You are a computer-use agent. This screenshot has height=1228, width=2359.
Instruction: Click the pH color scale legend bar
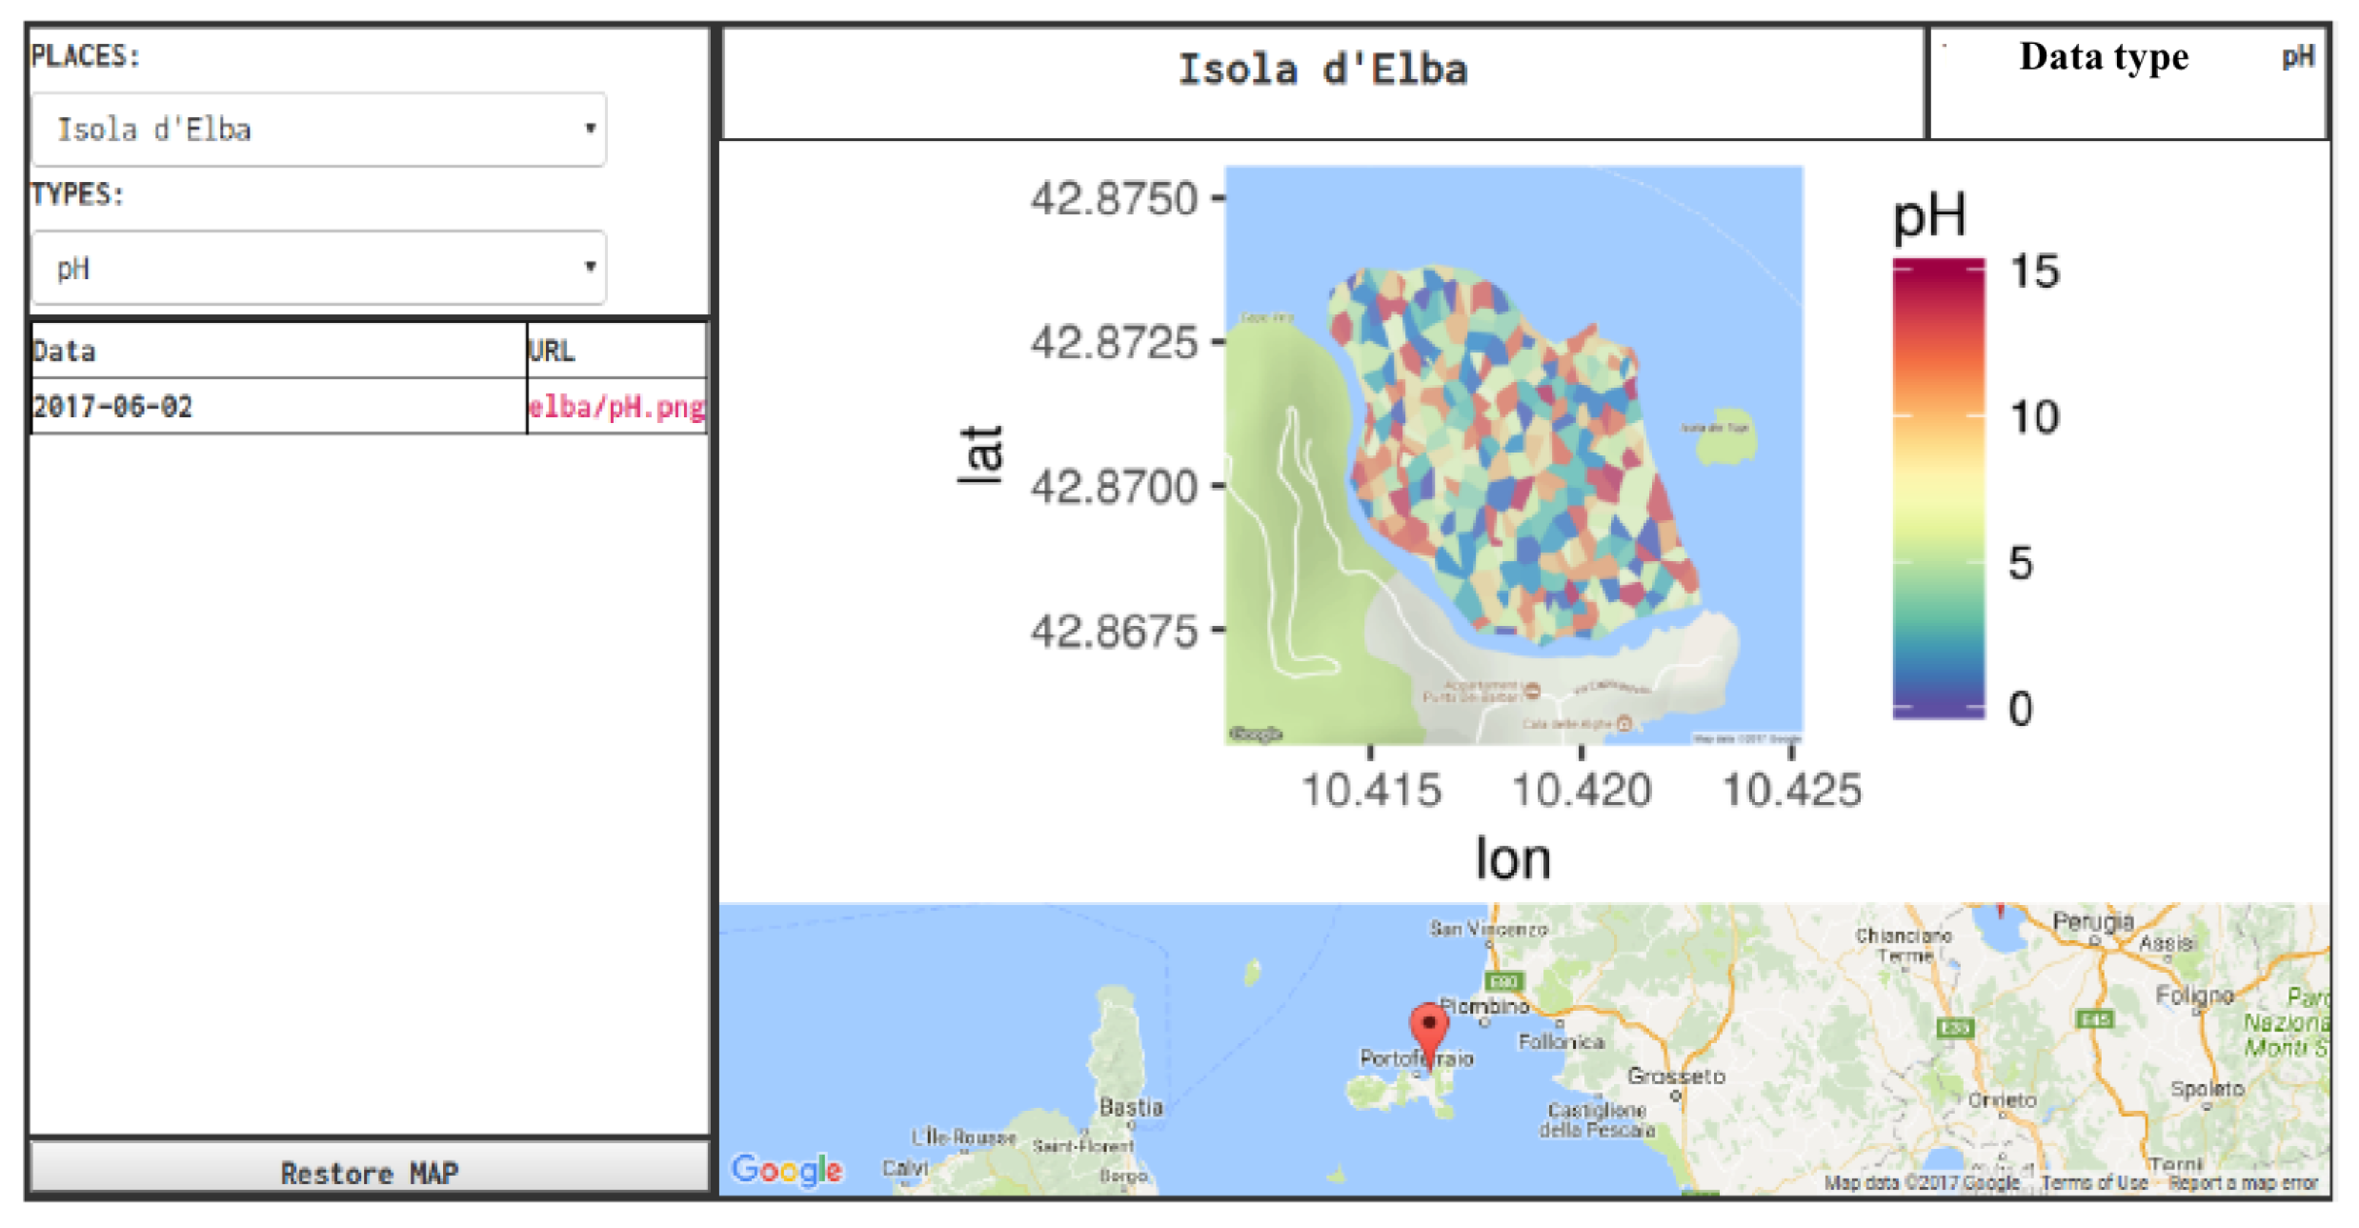coord(1938,488)
